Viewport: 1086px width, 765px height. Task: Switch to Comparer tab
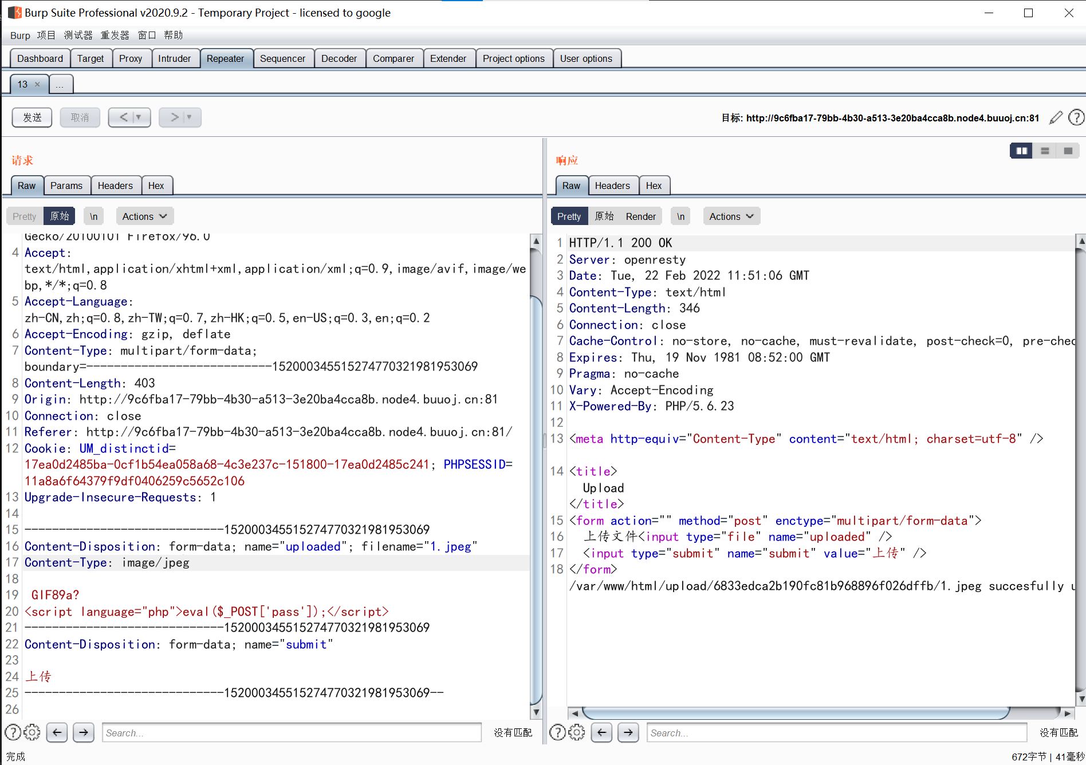[x=394, y=58]
